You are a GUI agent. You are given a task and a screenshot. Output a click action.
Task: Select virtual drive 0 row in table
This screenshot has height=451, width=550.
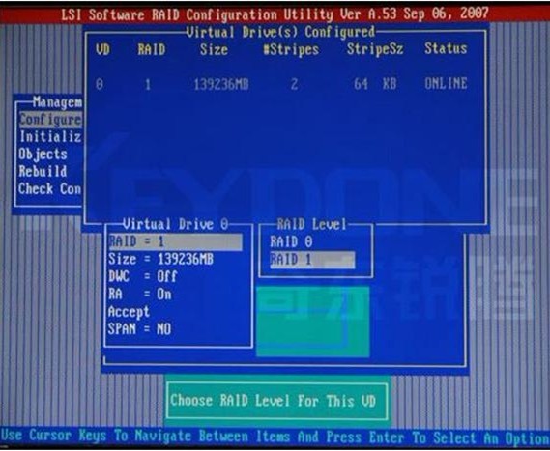point(281,84)
